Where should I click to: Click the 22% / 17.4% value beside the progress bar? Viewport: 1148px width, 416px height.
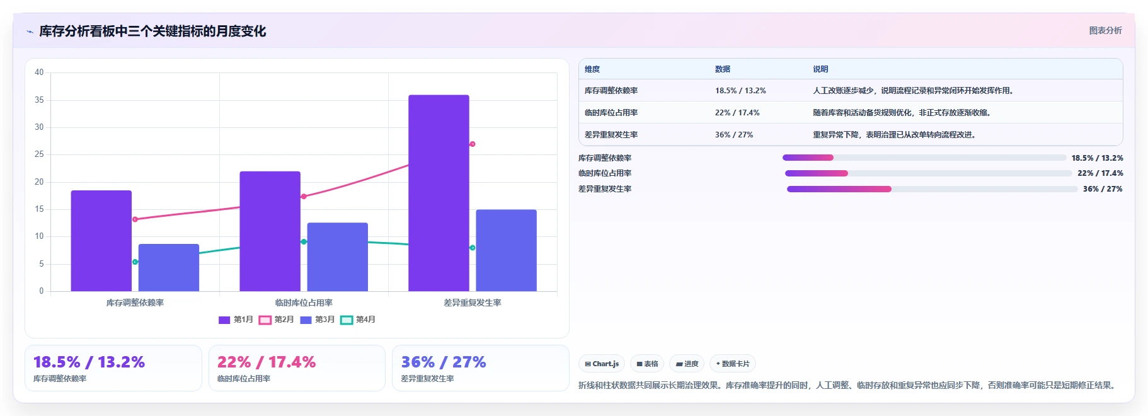(1100, 173)
